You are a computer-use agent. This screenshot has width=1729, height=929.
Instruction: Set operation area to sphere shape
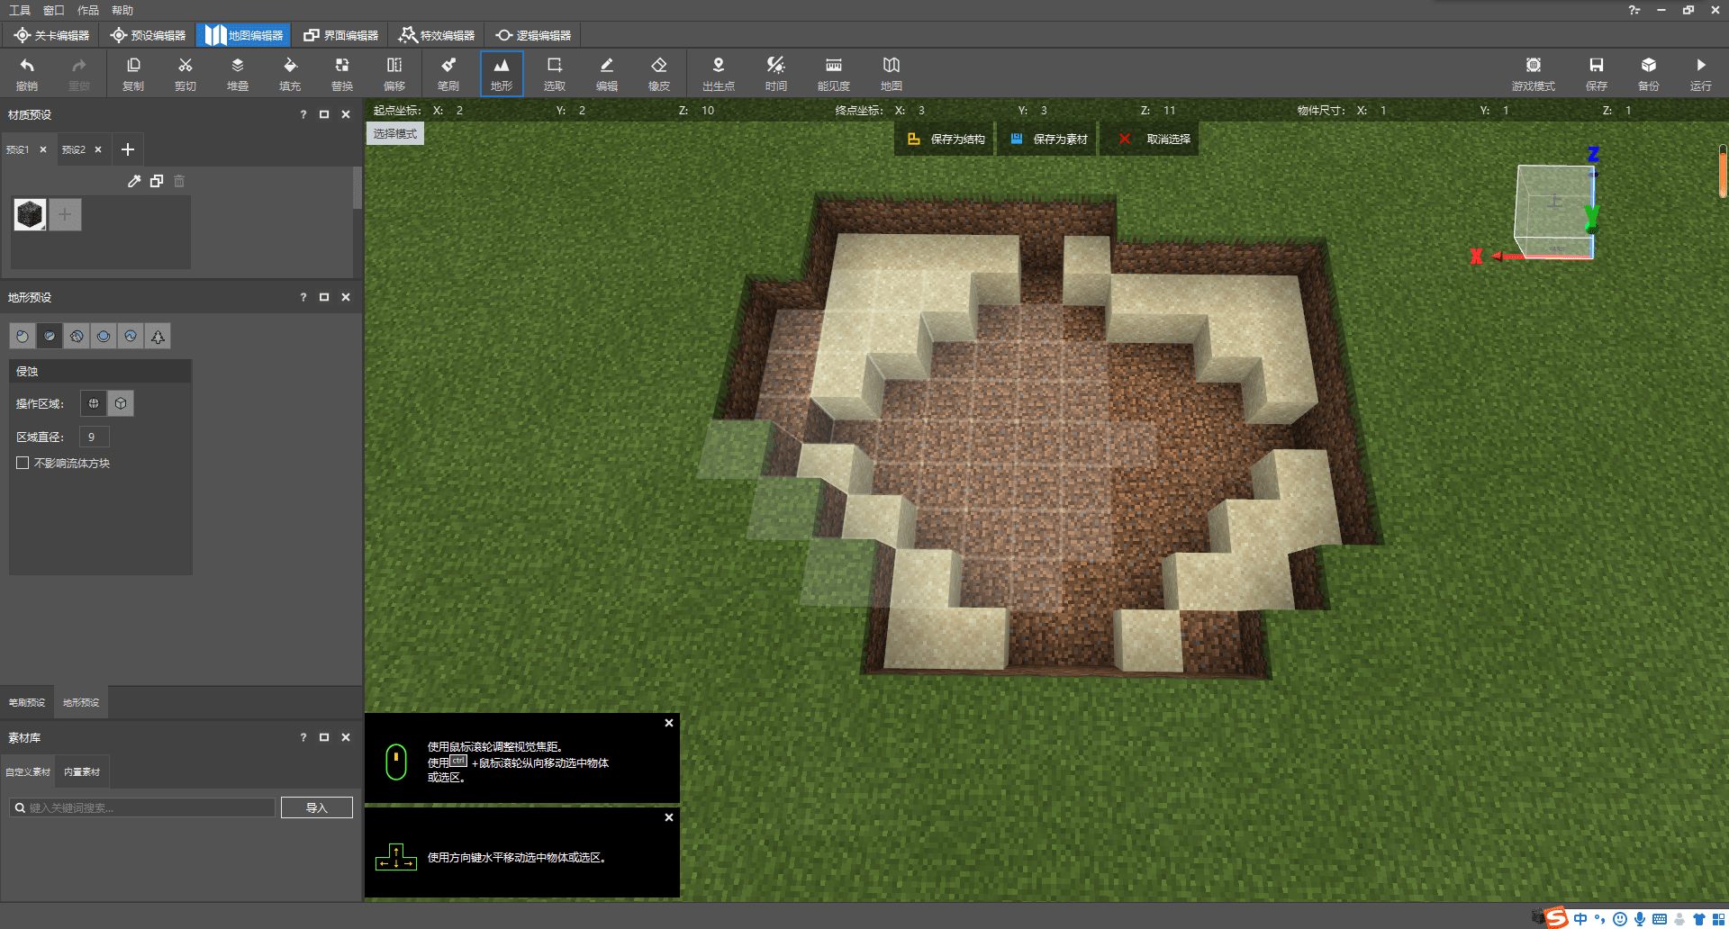click(x=94, y=403)
